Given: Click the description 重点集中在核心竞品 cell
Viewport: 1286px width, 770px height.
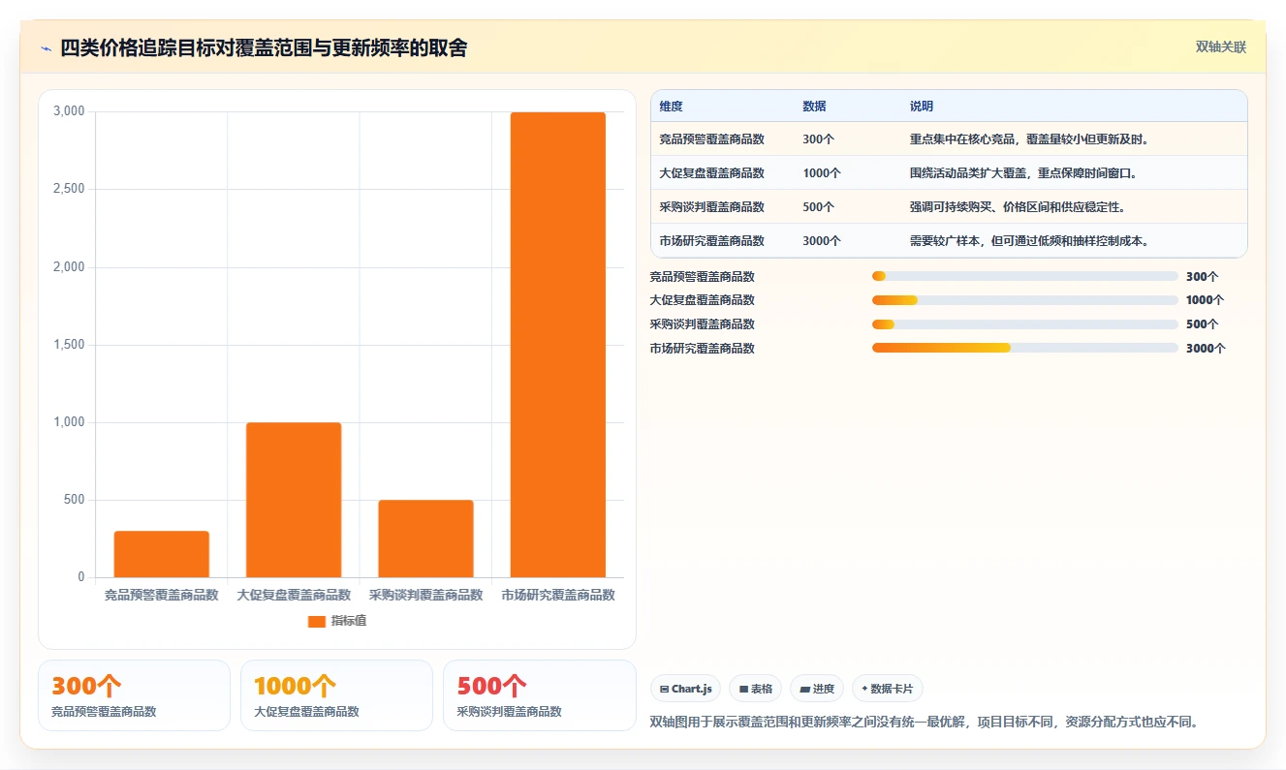Looking at the screenshot, I should point(1029,139).
